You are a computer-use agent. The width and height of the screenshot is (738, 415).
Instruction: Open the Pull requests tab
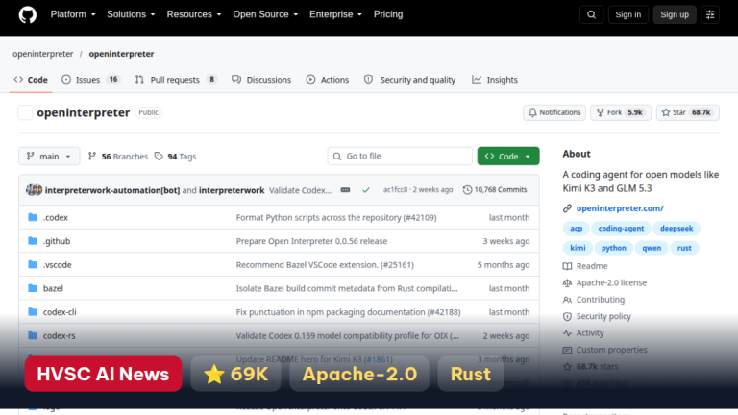(x=176, y=80)
